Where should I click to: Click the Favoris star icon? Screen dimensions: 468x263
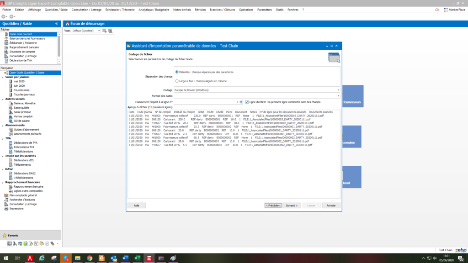5,236
